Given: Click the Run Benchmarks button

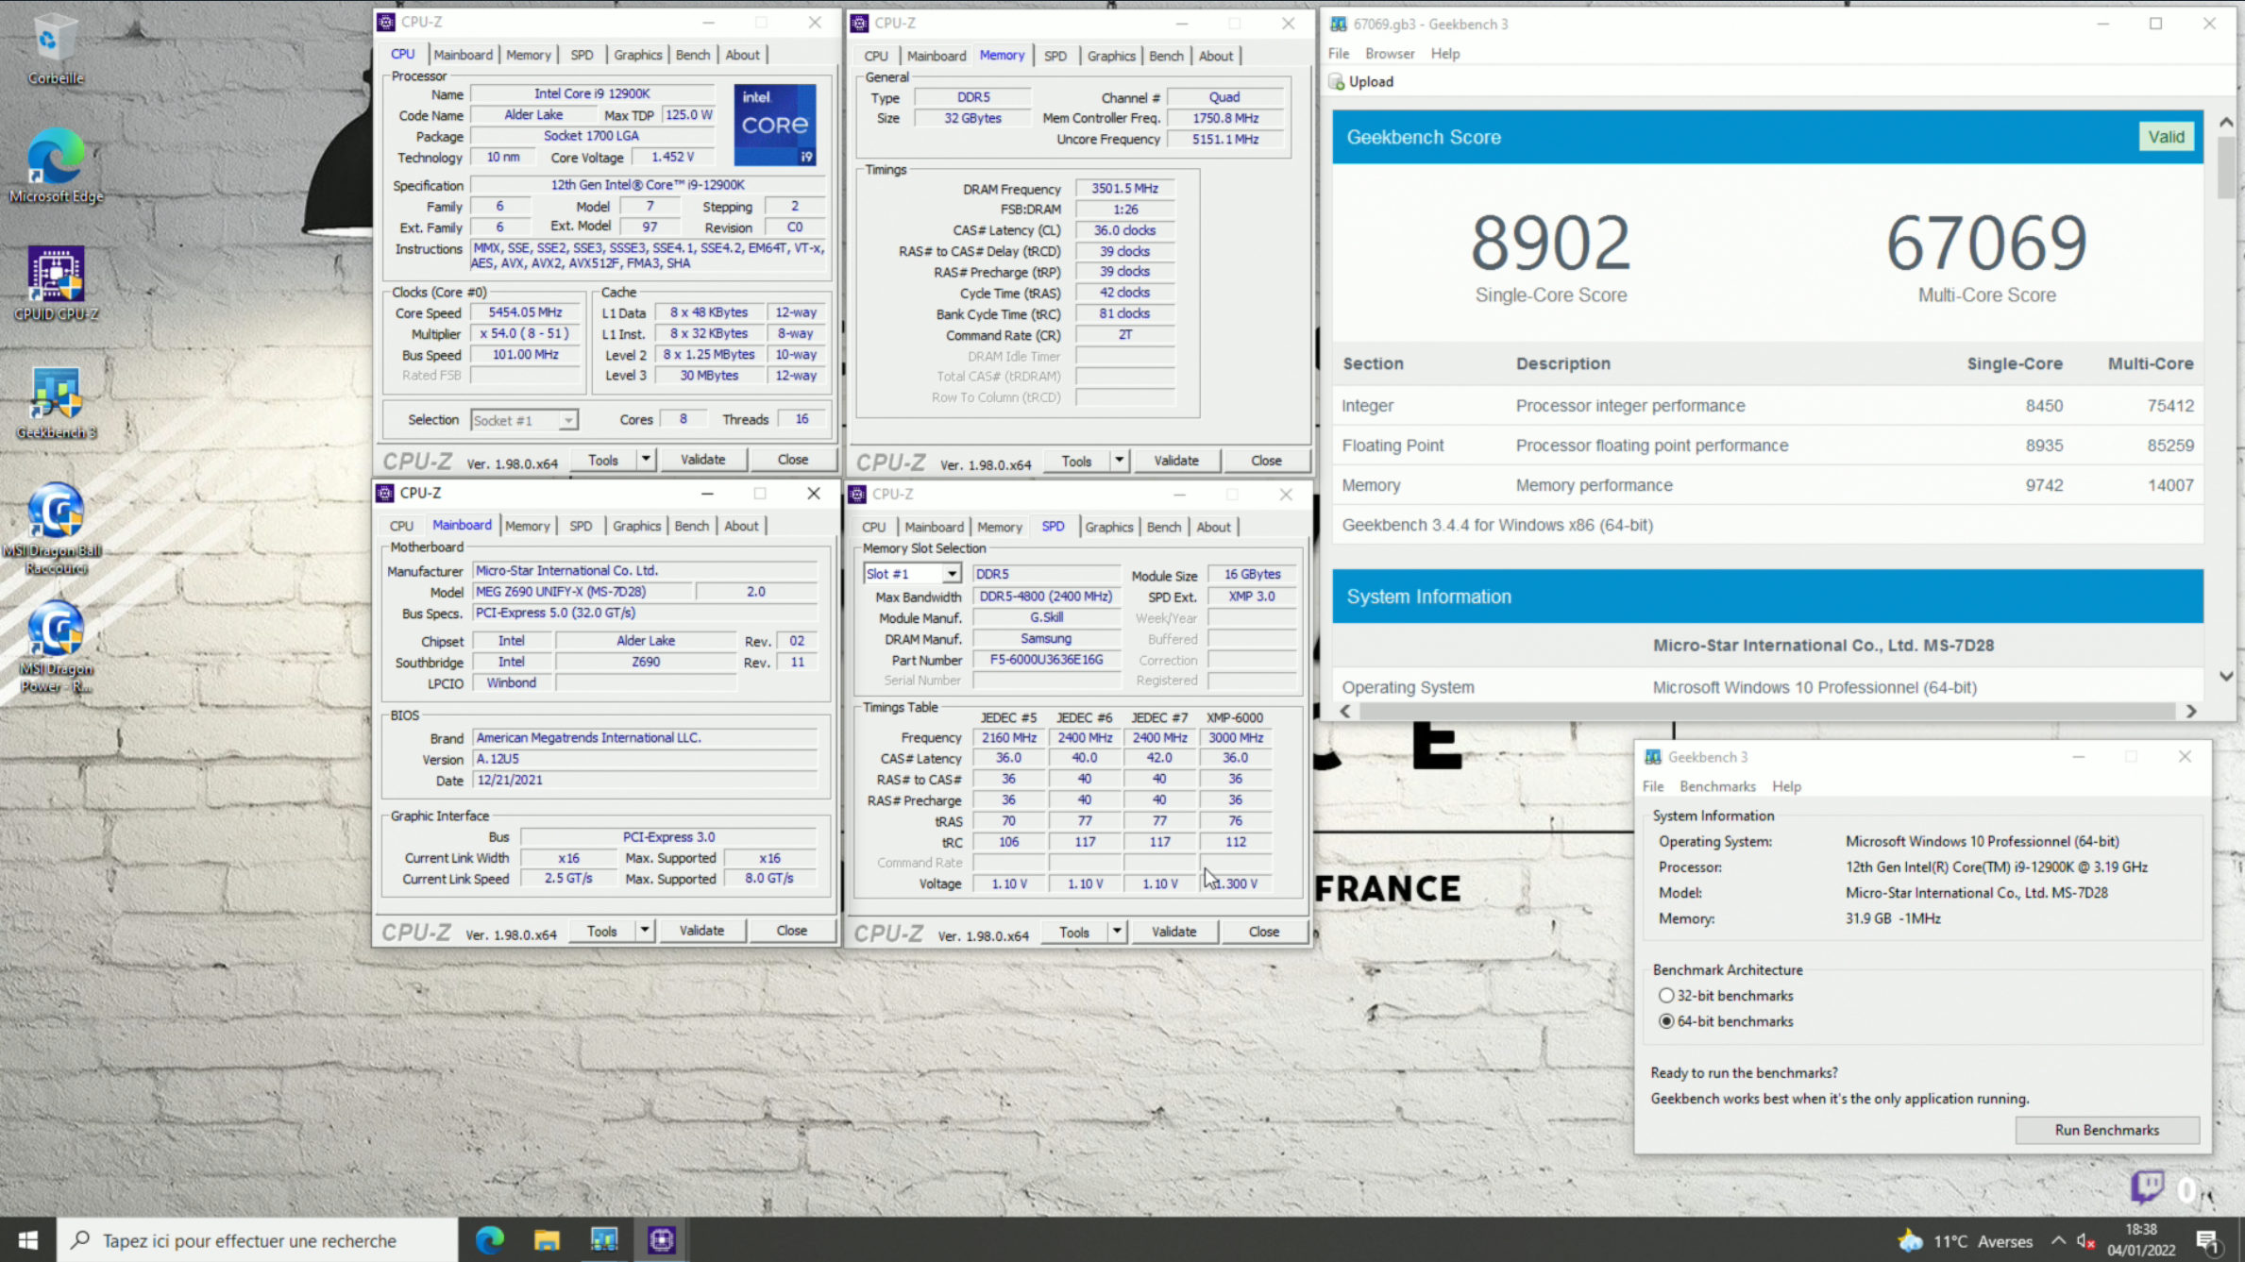Looking at the screenshot, I should coord(2106,1130).
